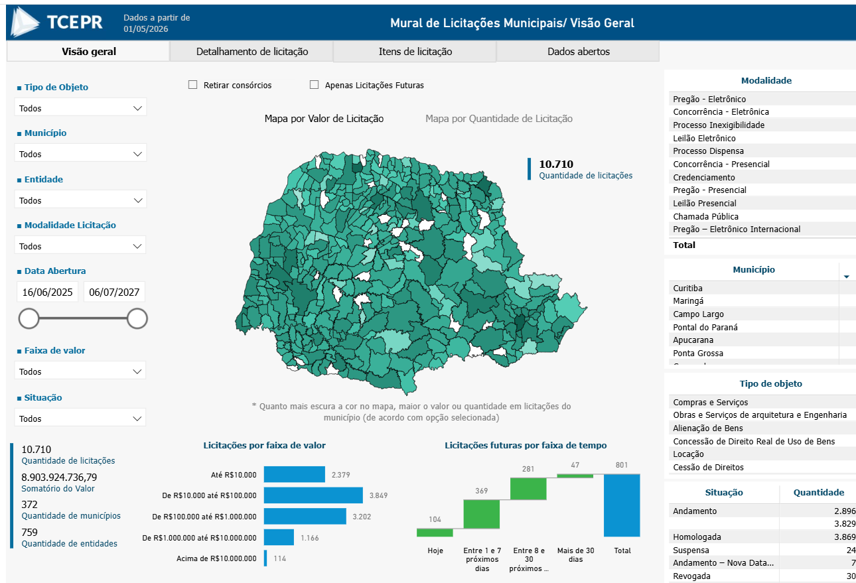Click the Situação column header
This screenshot has width=856, height=583.
pyautogui.click(x=723, y=493)
